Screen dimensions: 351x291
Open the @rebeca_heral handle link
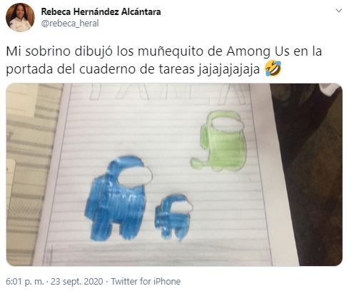click(x=70, y=24)
